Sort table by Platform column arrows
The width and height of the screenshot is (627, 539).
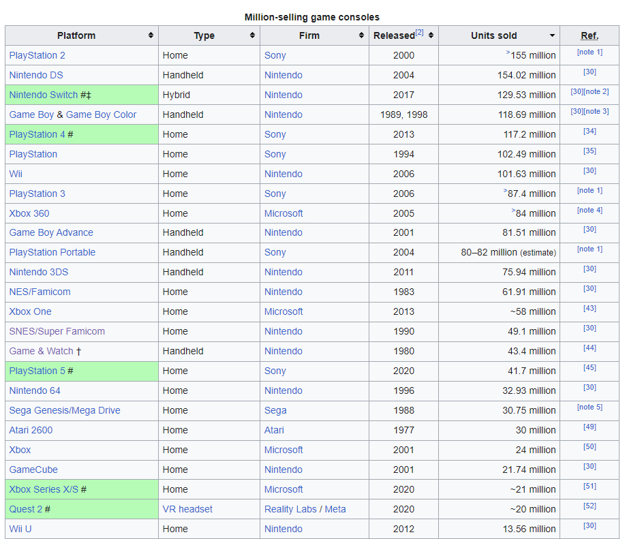pyautogui.click(x=151, y=35)
